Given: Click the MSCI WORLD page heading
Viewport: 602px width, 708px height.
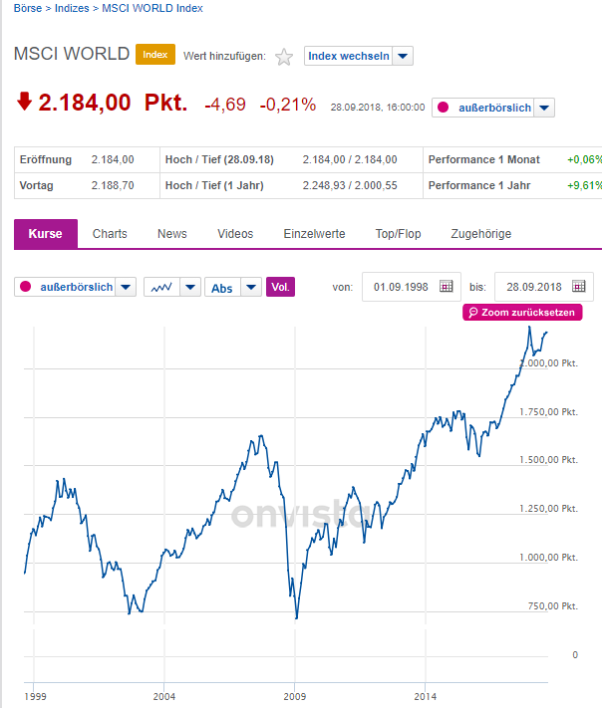Looking at the screenshot, I should pyautogui.click(x=72, y=54).
